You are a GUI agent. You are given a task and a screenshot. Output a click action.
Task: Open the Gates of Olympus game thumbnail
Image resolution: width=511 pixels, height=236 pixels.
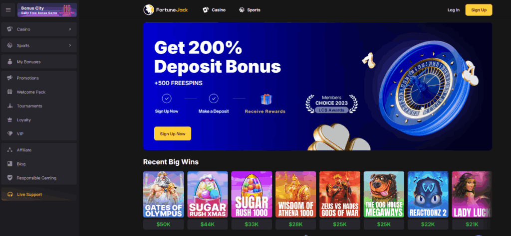[164, 194]
